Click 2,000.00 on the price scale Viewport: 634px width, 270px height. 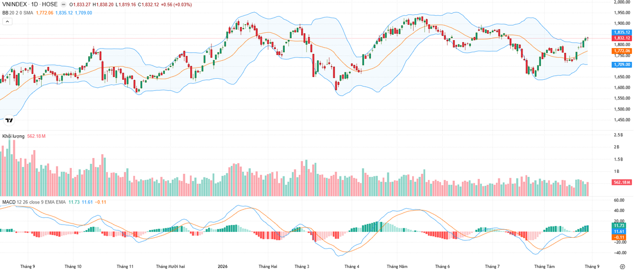coord(622,2)
